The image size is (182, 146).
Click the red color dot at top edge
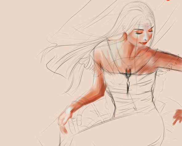[x=168, y=0]
